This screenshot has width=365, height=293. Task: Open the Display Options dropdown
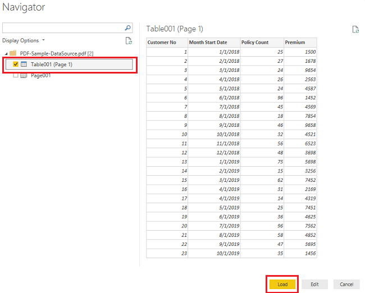(23, 40)
